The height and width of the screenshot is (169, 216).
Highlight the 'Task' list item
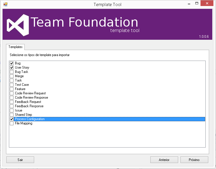(18, 80)
